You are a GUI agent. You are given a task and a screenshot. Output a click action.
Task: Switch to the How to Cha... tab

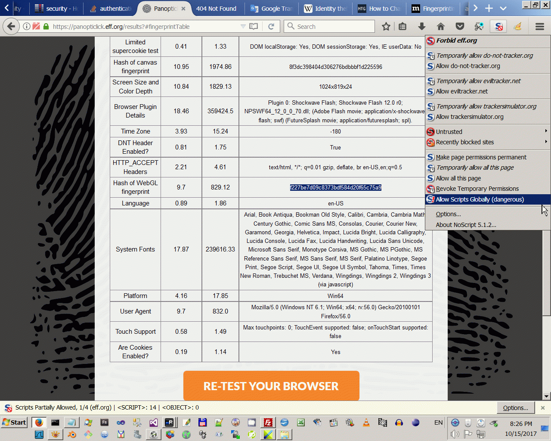(379, 9)
